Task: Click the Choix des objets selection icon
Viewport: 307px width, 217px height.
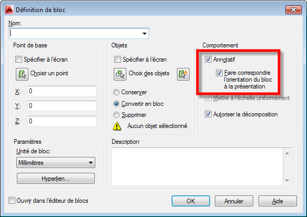Action: pyautogui.click(x=120, y=74)
